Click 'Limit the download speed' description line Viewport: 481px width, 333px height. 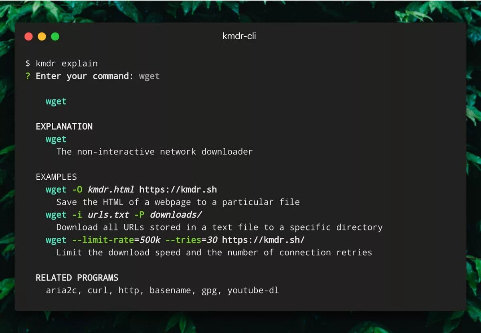click(x=214, y=253)
